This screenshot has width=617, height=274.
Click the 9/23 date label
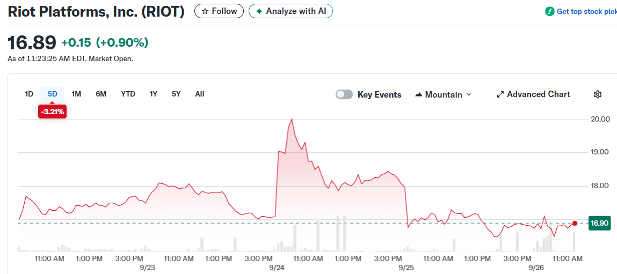[x=148, y=266]
